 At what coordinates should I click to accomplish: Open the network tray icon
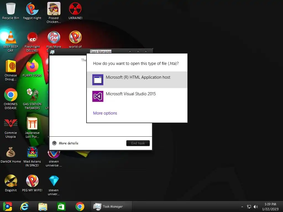[x=249, y=207]
